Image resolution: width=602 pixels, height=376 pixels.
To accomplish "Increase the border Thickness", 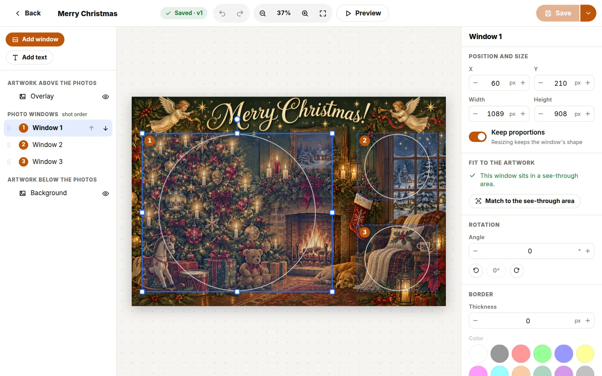I will pyautogui.click(x=588, y=321).
